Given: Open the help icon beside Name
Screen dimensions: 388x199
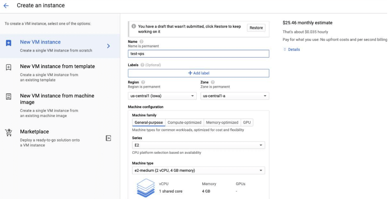Looking at the screenshot, I should (141, 42).
